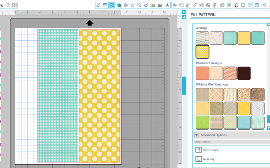
Task: Select the Wishing Well tan woodgrain pattern
Action: coord(202,95)
